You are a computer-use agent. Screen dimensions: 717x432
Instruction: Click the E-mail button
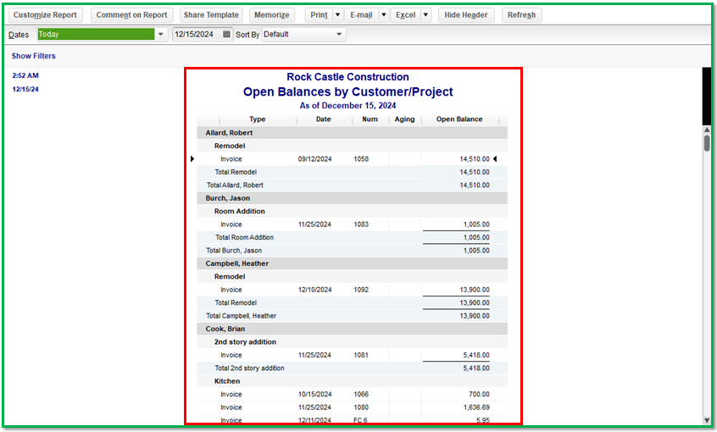pos(361,15)
